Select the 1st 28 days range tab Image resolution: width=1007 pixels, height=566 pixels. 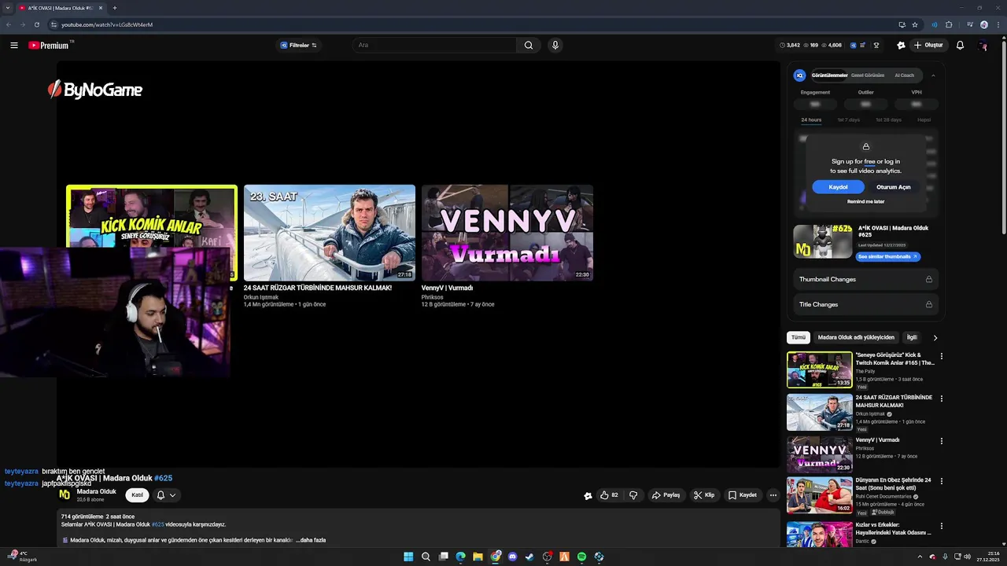coord(888,120)
